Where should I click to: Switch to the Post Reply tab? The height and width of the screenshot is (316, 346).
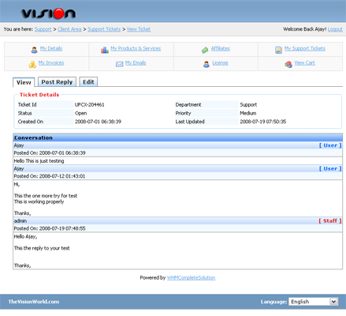click(x=57, y=82)
